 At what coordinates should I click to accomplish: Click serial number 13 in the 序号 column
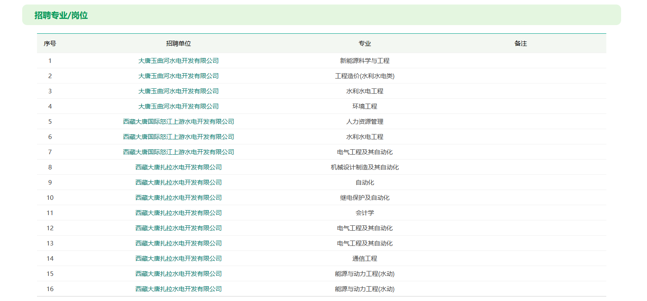(50, 243)
